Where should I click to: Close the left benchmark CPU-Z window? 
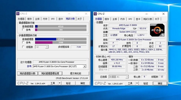pyautogui.click(x=86, y=14)
